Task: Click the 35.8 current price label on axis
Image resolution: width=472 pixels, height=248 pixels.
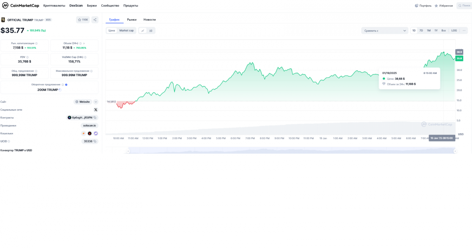Action: click(x=459, y=58)
